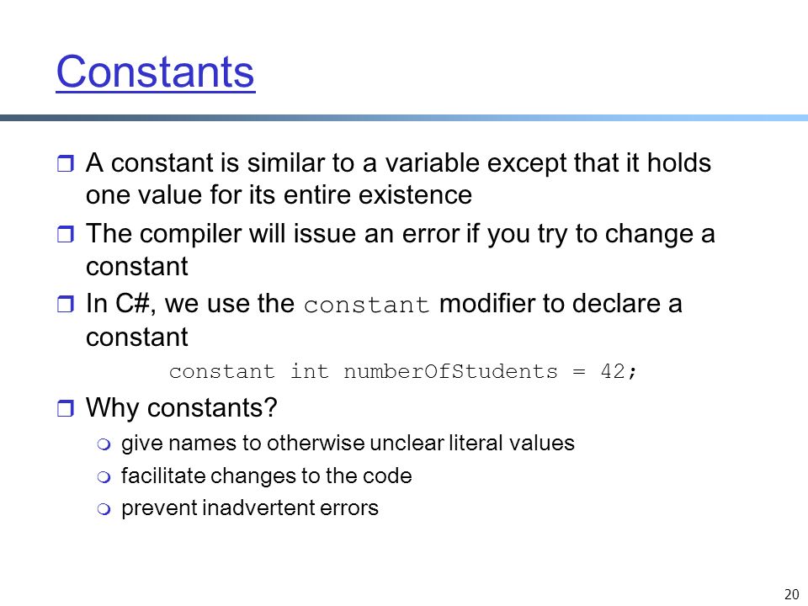Click square bullet beside 'A constant is similar'
The height and width of the screenshot is (606, 808).
tap(65, 163)
